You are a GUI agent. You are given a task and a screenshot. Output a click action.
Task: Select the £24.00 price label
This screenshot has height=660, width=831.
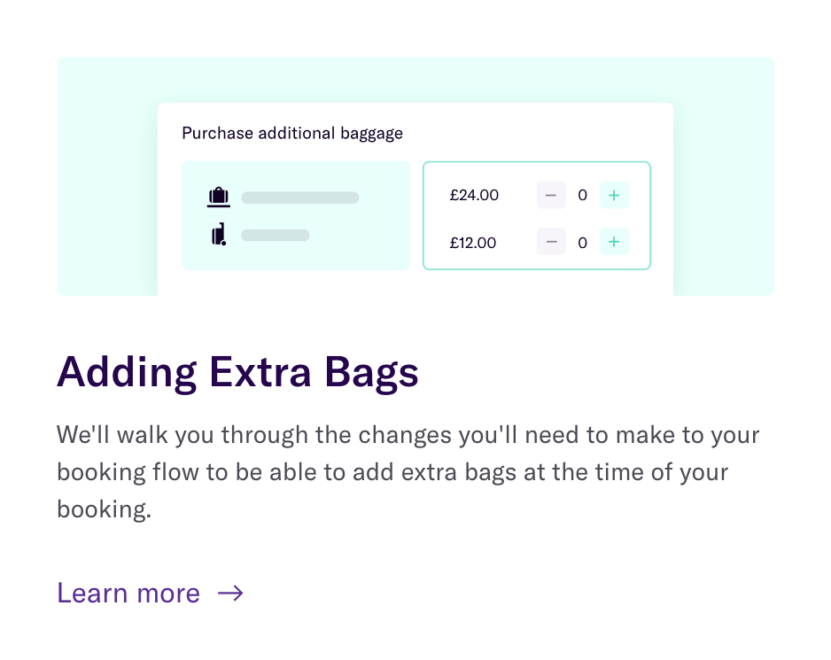coord(474,195)
